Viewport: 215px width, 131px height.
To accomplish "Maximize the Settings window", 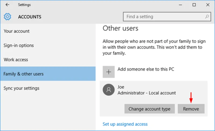I will pyautogui.click(x=194, y=5).
